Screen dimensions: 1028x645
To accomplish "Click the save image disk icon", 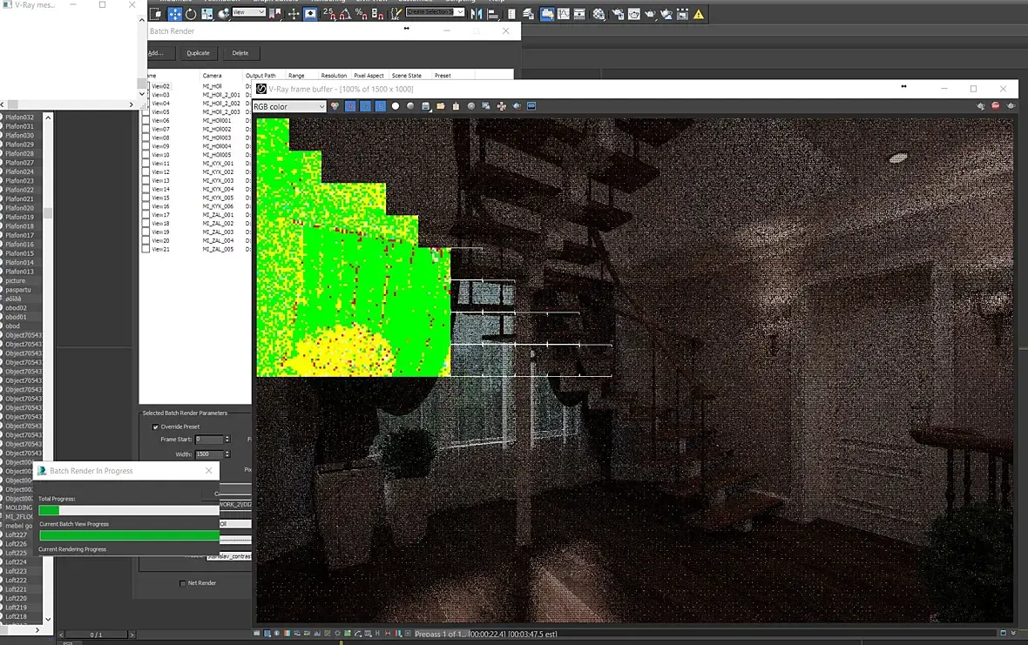I will tap(425, 106).
